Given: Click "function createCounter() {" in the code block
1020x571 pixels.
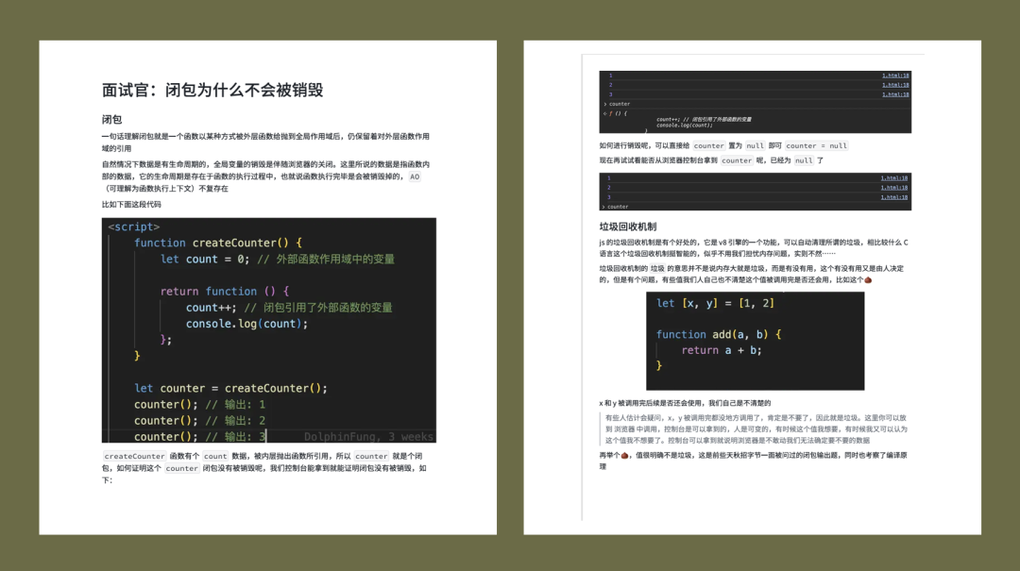Looking at the screenshot, I should (x=218, y=243).
